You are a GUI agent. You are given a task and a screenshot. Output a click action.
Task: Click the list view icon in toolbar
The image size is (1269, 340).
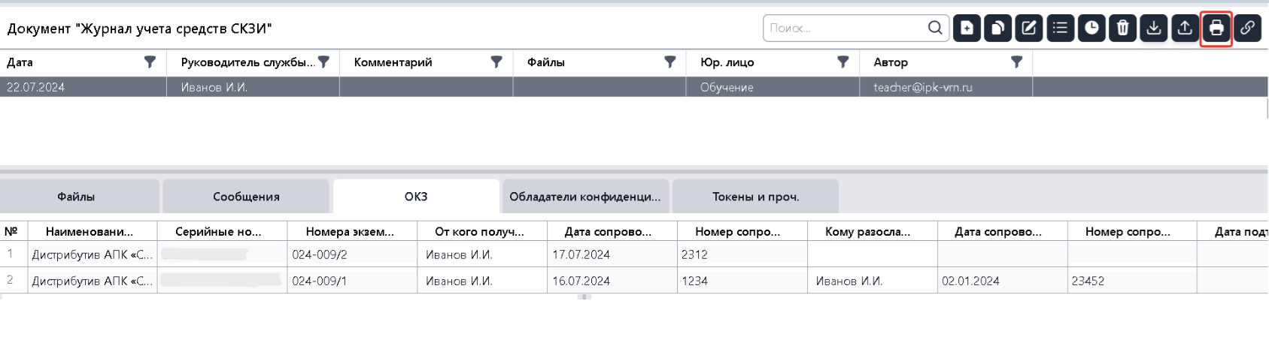(x=1060, y=29)
